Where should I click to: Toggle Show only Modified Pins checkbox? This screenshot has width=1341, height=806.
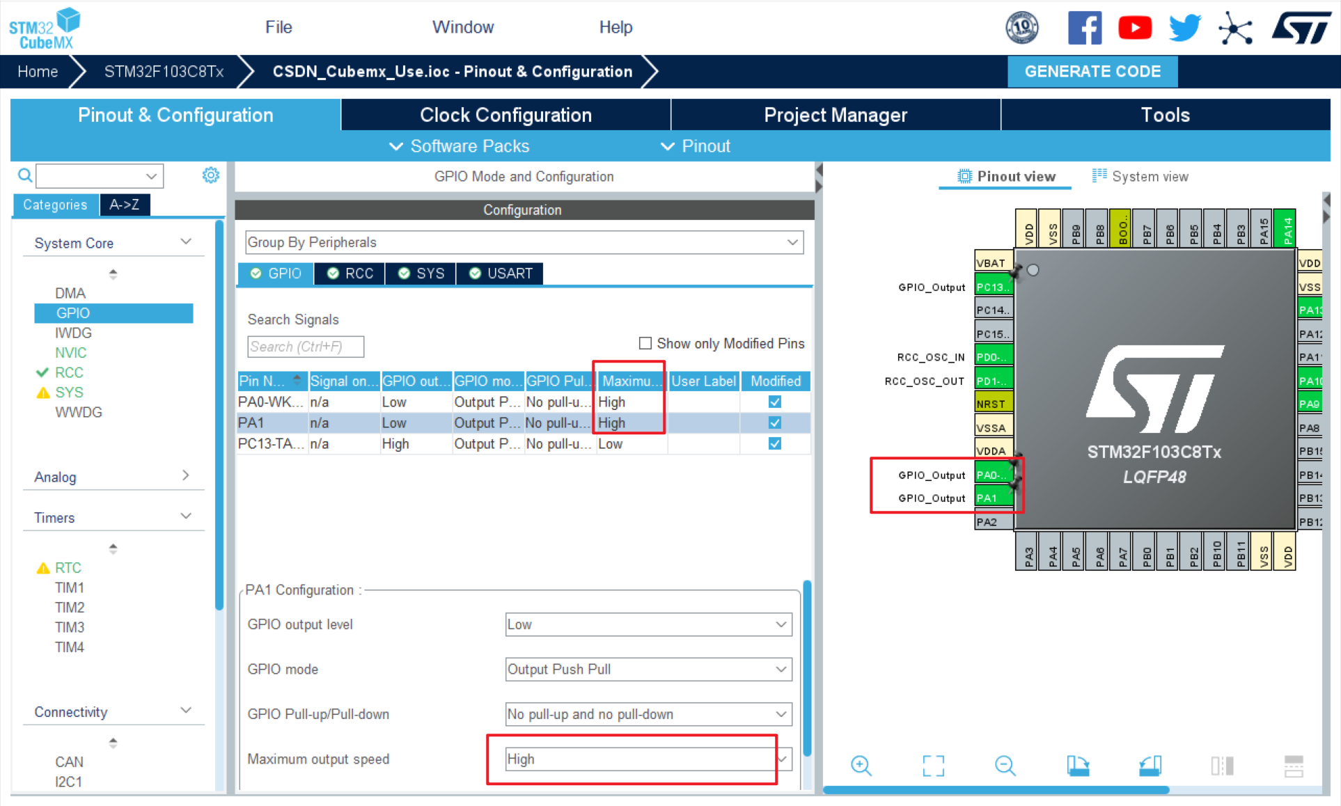[x=645, y=343]
